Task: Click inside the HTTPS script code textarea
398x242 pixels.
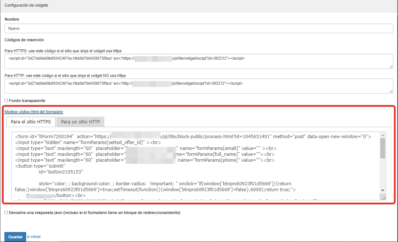Action: tap(199, 62)
